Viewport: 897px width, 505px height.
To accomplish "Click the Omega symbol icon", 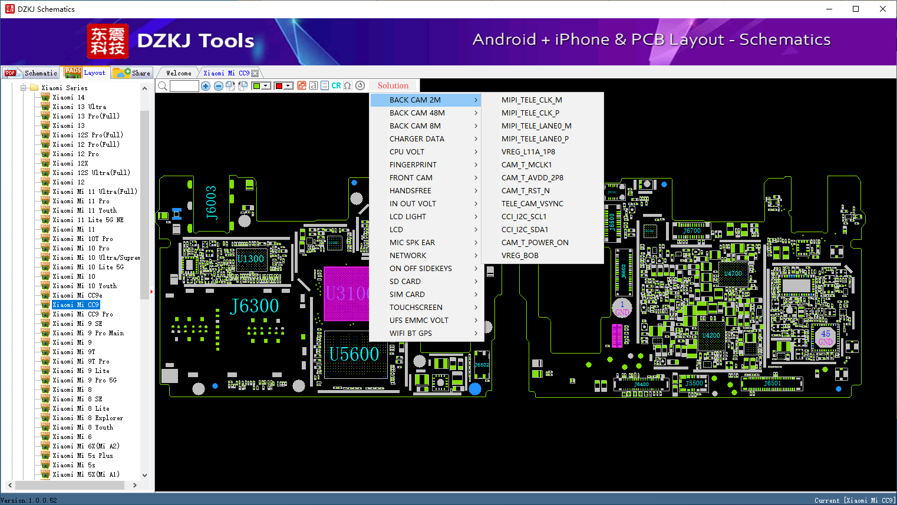I will [x=348, y=85].
